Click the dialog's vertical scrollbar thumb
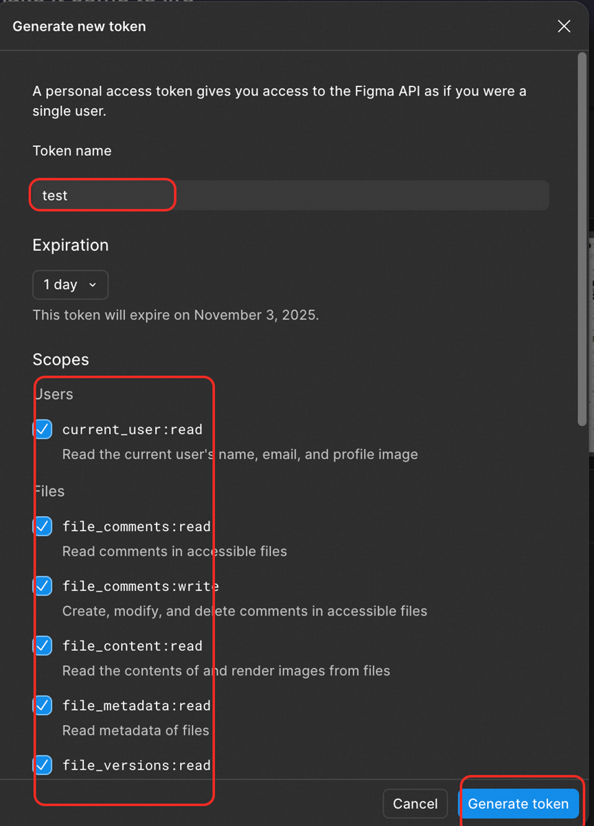 pyautogui.click(x=582, y=241)
